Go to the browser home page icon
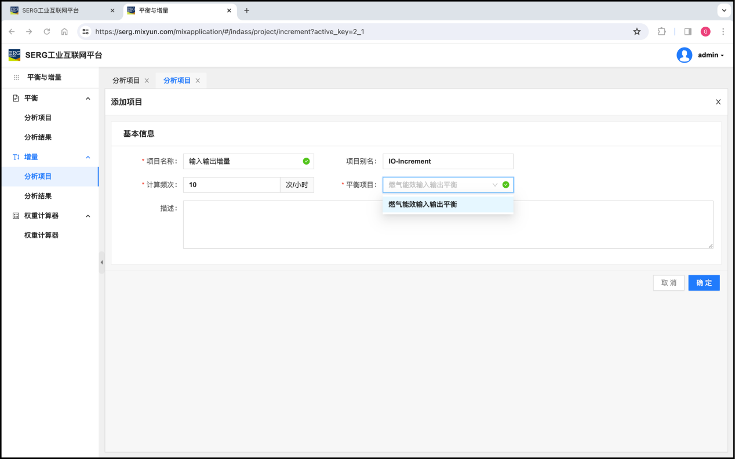Image resolution: width=735 pixels, height=459 pixels. point(64,32)
